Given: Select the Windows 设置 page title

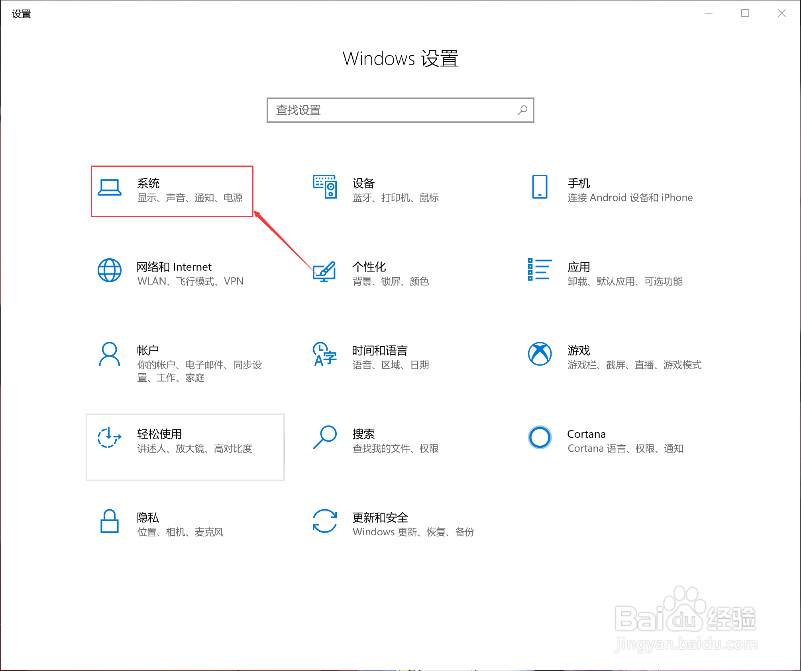Looking at the screenshot, I should tap(400, 58).
